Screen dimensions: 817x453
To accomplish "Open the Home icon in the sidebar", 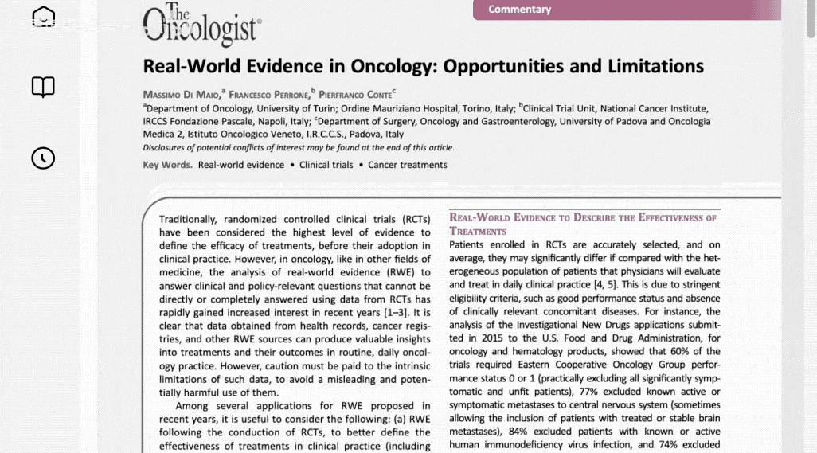I will tap(43, 17).
